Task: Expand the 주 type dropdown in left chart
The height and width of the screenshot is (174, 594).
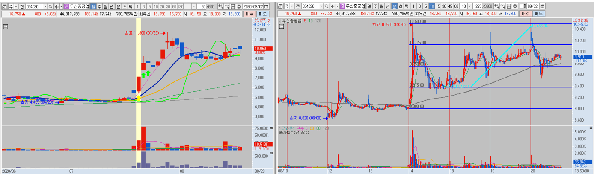Action: pyautogui.click(x=16, y=6)
